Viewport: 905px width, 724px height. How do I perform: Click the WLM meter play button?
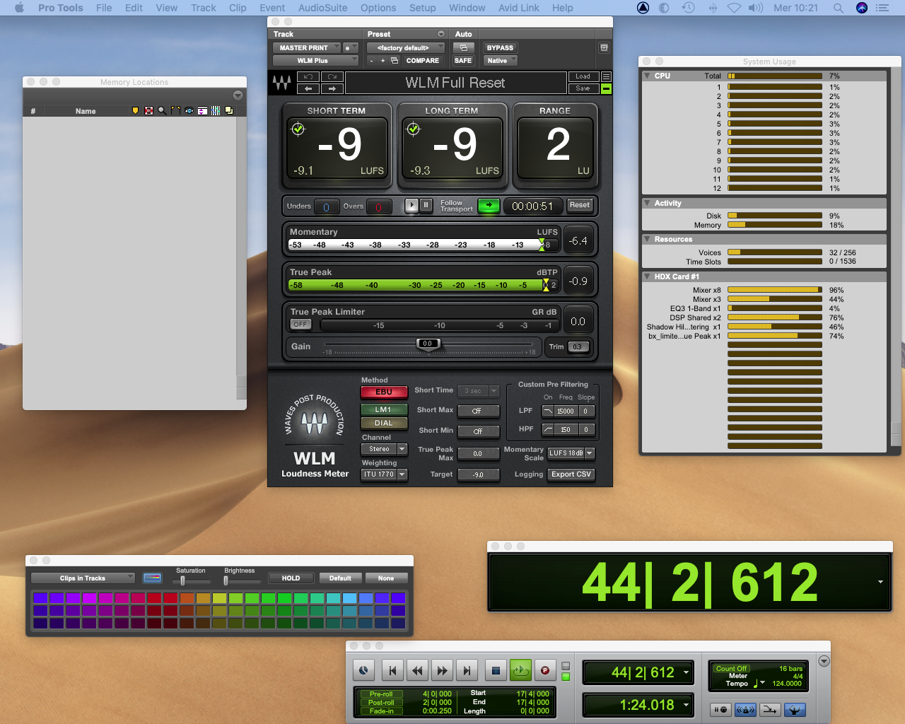(411, 206)
